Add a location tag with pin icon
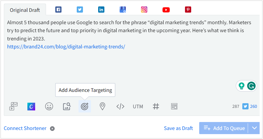This screenshot has width=263, height=139. (103, 106)
